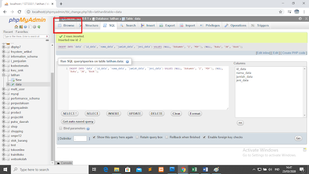Open page settings gear at top right
This screenshot has height=174, width=309.
click(300, 18)
